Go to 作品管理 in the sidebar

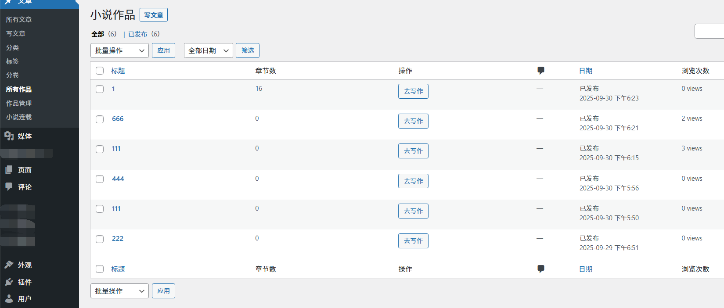pyautogui.click(x=19, y=103)
